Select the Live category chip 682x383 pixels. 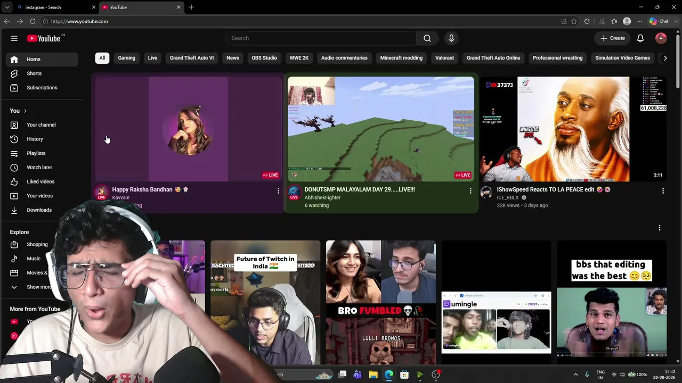point(152,58)
